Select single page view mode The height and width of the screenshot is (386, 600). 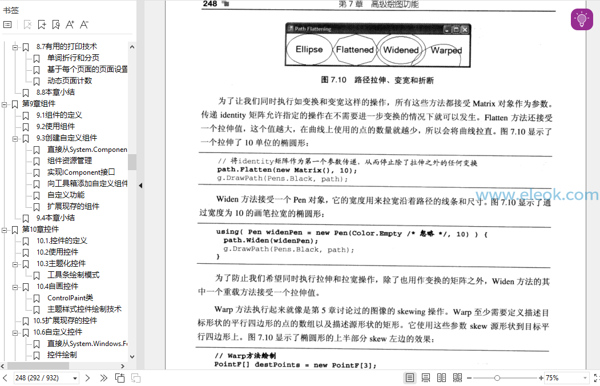tap(409, 377)
